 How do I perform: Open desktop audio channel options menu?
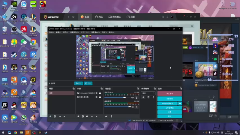(136, 107)
